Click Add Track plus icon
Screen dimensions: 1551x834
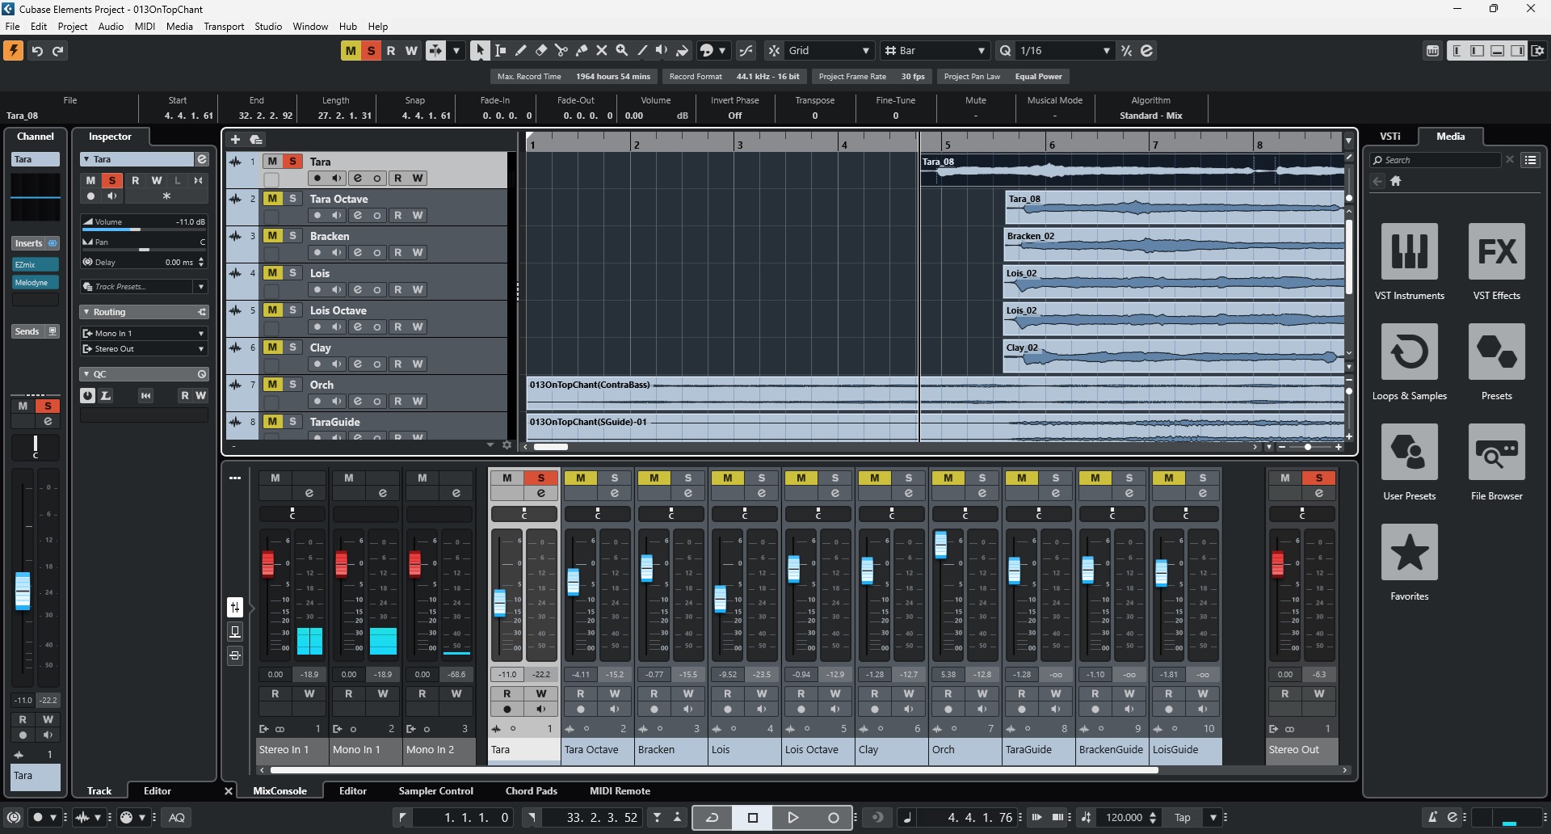(235, 139)
